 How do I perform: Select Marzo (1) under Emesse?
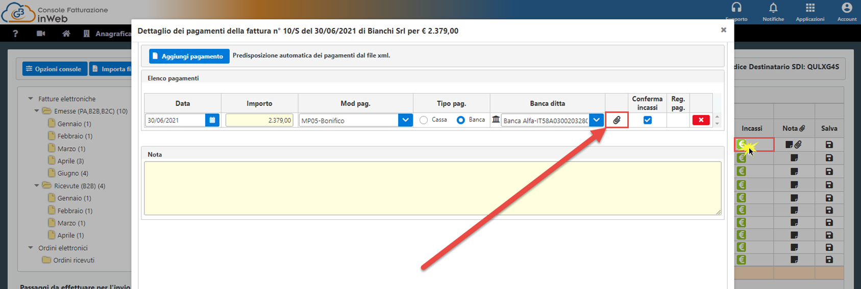tap(71, 149)
